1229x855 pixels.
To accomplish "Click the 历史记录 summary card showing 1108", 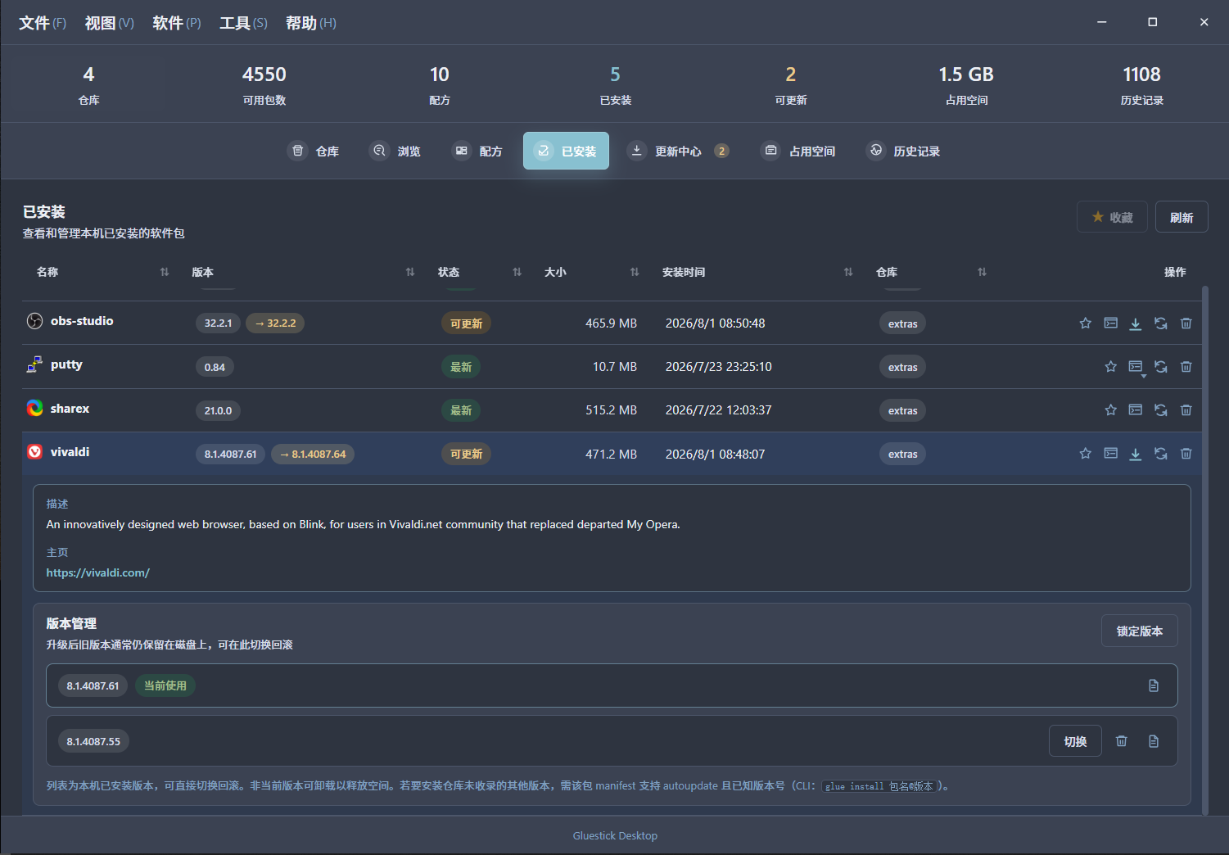I will [1142, 84].
